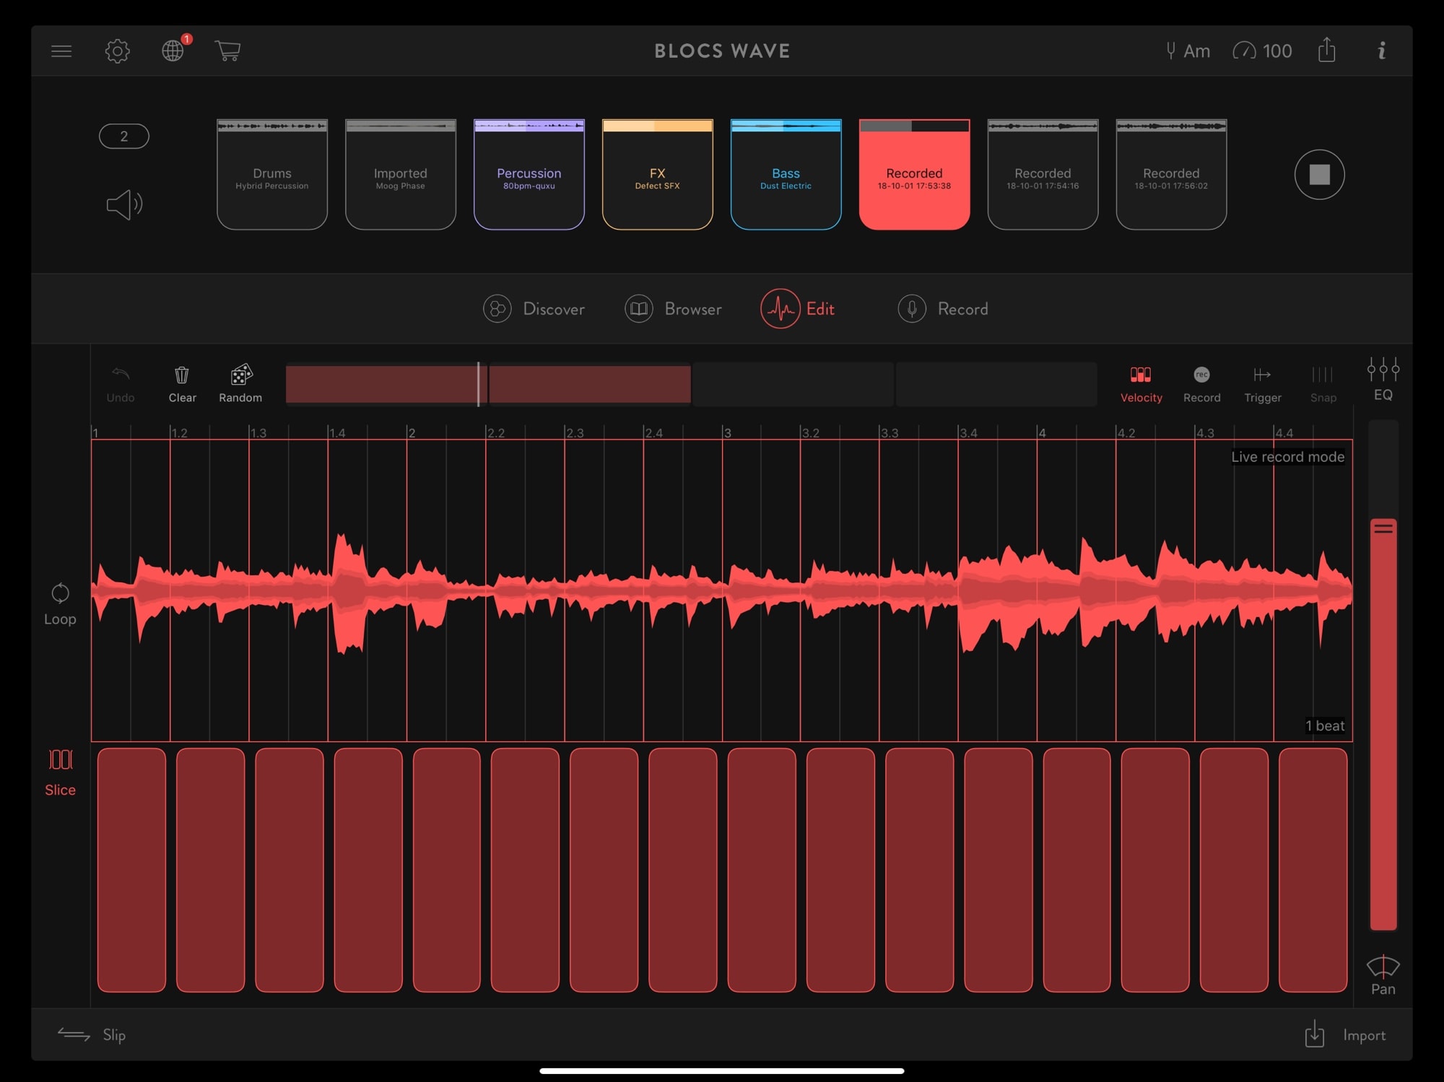The image size is (1444, 1082).
Task: Click the Undo icon
Action: (120, 375)
